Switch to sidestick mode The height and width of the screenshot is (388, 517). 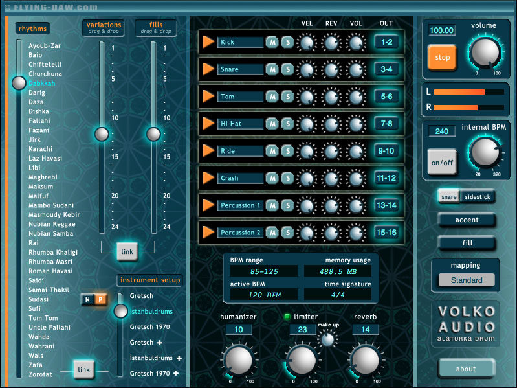(x=478, y=197)
